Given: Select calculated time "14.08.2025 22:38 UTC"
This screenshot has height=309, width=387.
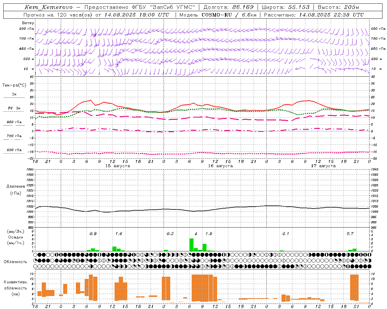Looking at the screenshot, I should pyautogui.click(x=331, y=15).
